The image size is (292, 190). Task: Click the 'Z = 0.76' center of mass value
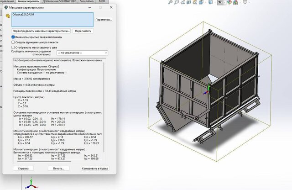point(23,106)
